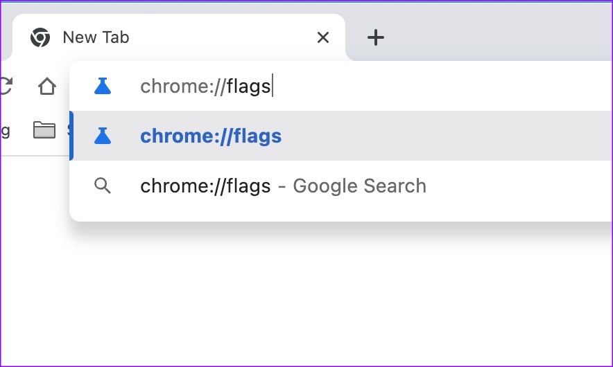This screenshot has height=367, width=613.
Task: Click the empty space right of the omnibox text
Action: (x=444, y=87)
